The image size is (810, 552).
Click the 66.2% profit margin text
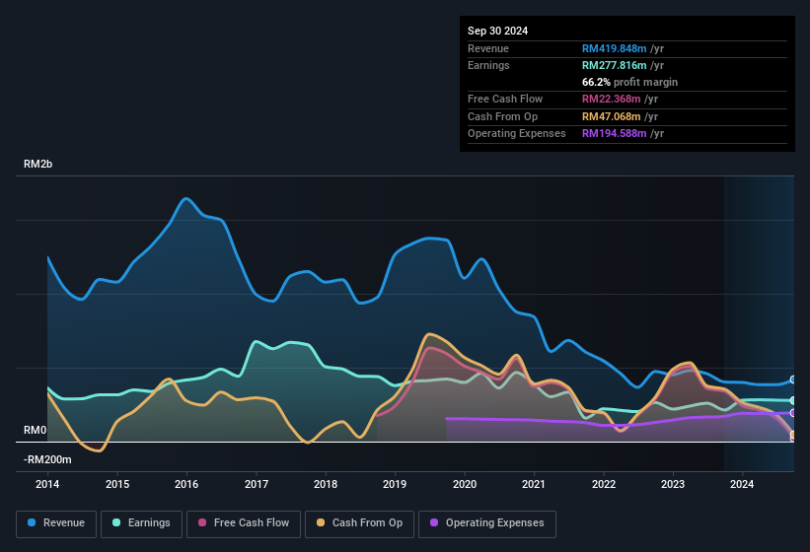point(629,82)
